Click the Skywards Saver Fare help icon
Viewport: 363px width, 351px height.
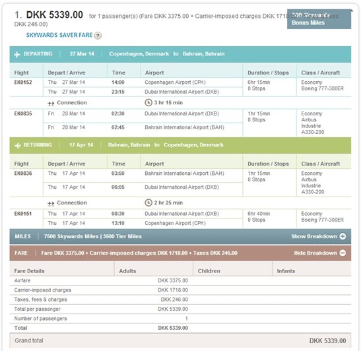(x=98, y=36)
